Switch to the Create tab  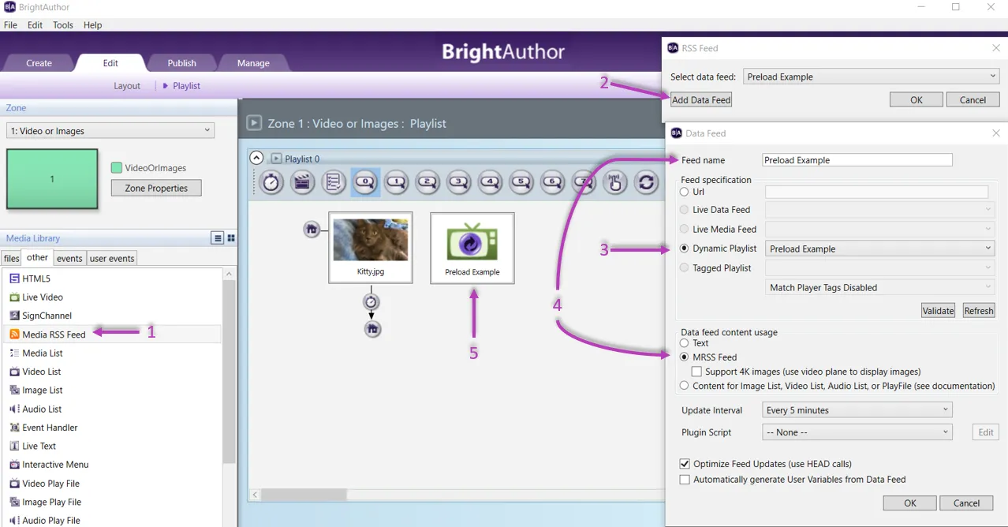pyautogui.click(x=39, y=63)
